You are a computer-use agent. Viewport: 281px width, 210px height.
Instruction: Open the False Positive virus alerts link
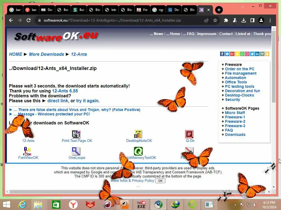click(x=79, y=110)
